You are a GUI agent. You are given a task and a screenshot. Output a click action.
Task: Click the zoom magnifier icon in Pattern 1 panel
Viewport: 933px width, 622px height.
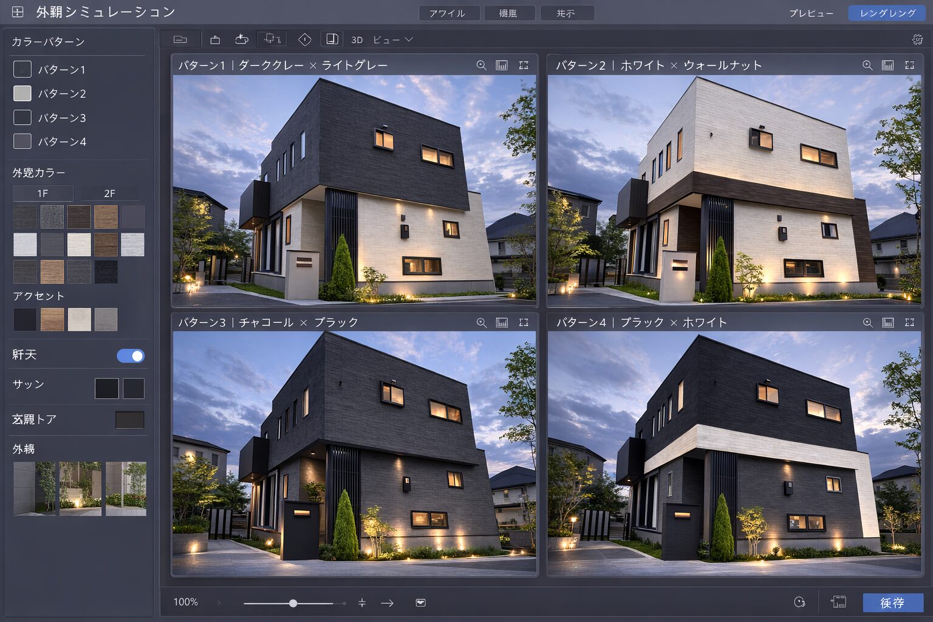pos(481,65)
